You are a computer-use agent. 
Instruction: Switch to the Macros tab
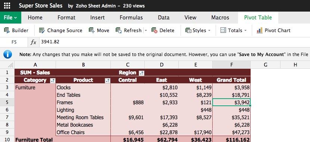220,18
